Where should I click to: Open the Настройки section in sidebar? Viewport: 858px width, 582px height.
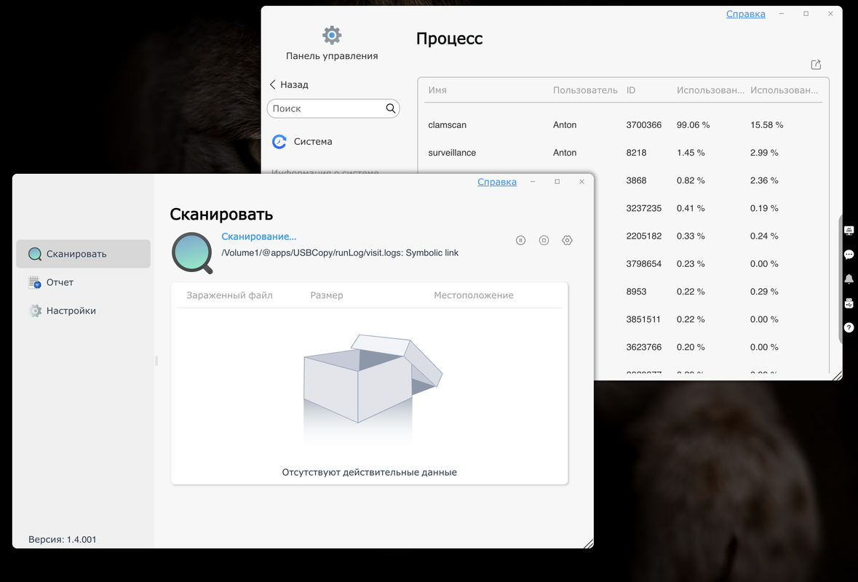tap(83, 311)
